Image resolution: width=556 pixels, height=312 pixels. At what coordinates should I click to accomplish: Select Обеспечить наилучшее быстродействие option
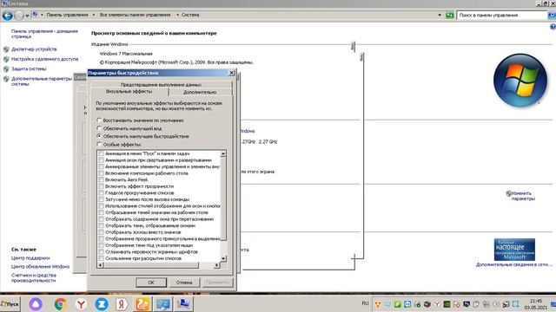click(x=99, y=136)
